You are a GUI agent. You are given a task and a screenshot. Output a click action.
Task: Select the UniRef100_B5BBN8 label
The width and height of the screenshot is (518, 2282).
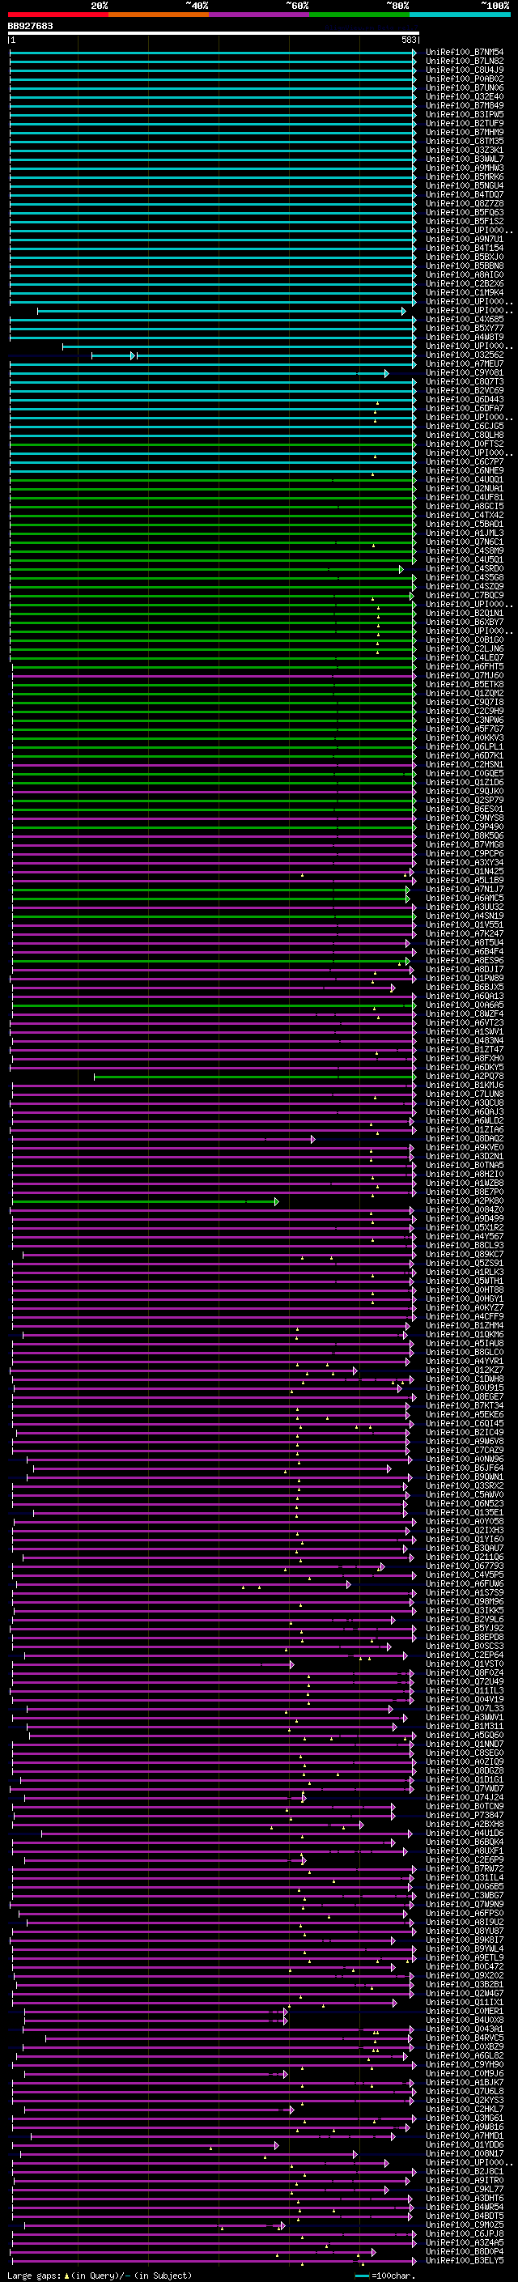[464, 266]
